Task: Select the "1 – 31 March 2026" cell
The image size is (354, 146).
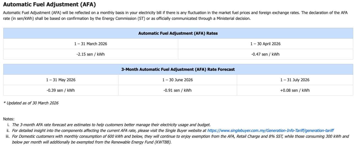Action: coord(90,44)
